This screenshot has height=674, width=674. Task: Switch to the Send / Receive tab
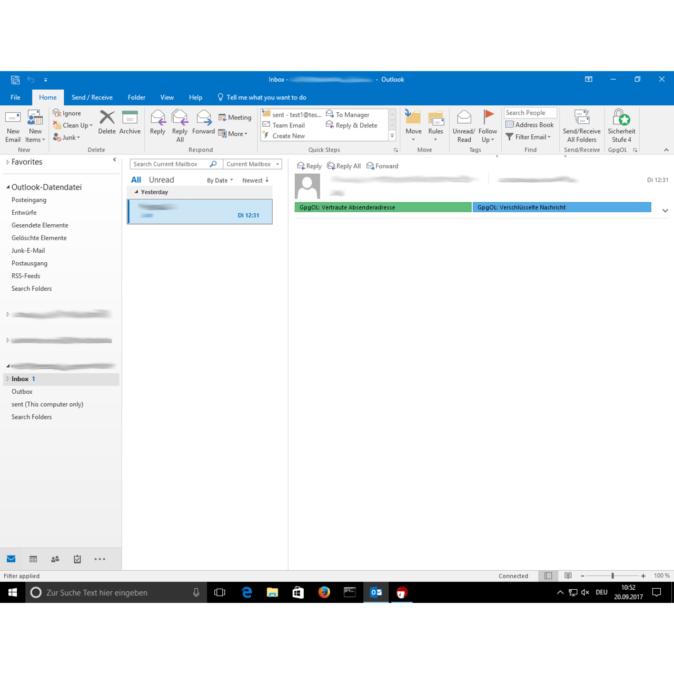pyautogui.click(x=92, y=97)
